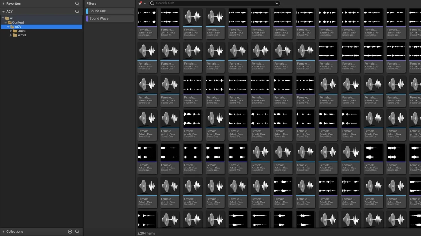
Task: Expand the Wavs folder
Action: pos(11,35)
